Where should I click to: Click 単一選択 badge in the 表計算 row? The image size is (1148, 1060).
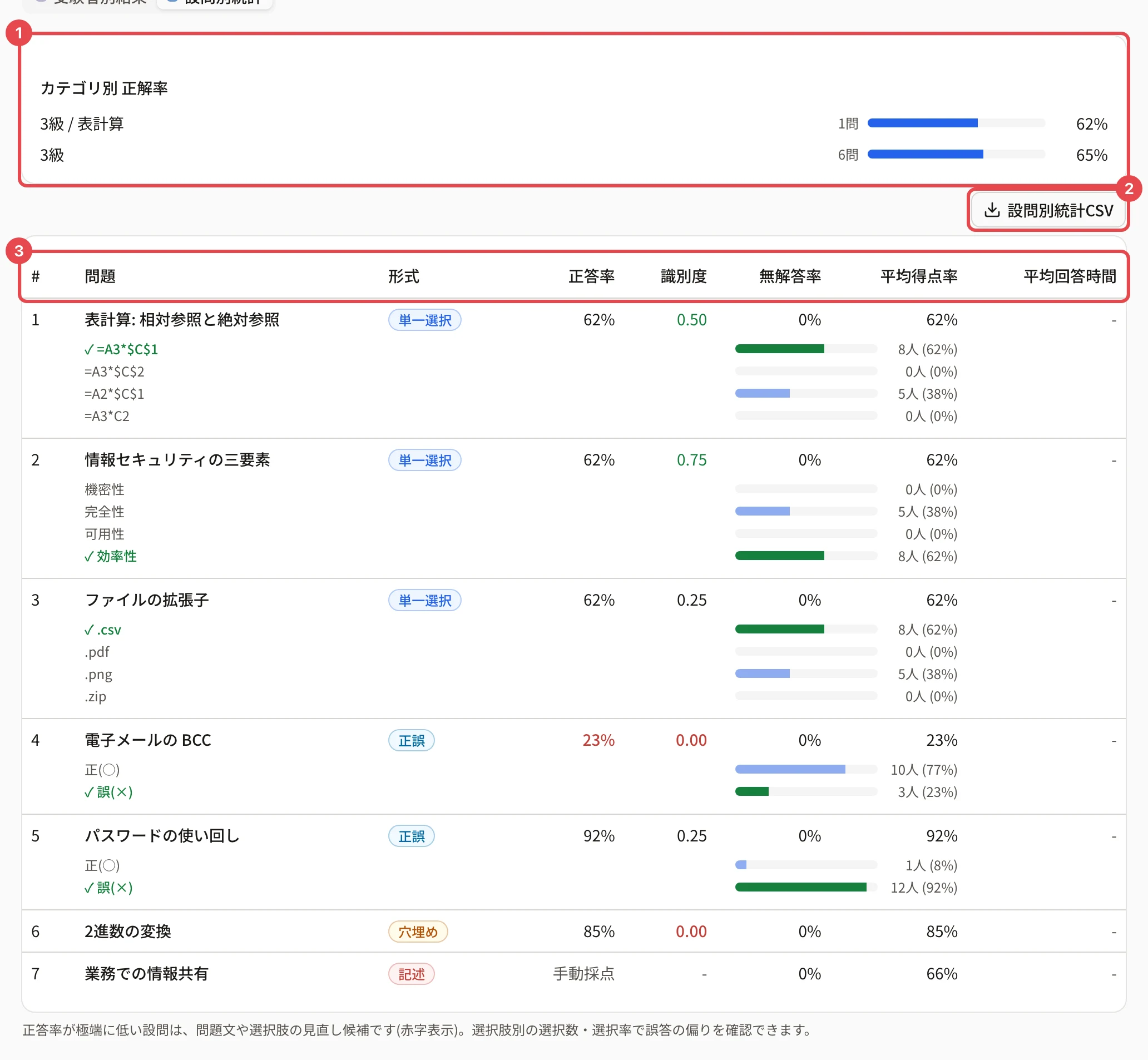pyautogui.click(x=424, y=320)
